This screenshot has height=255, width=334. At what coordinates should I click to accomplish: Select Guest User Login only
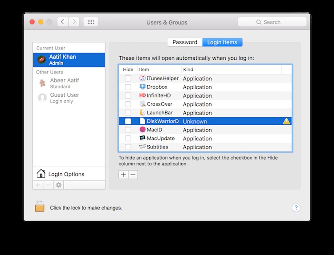click(x=69, y=98)
